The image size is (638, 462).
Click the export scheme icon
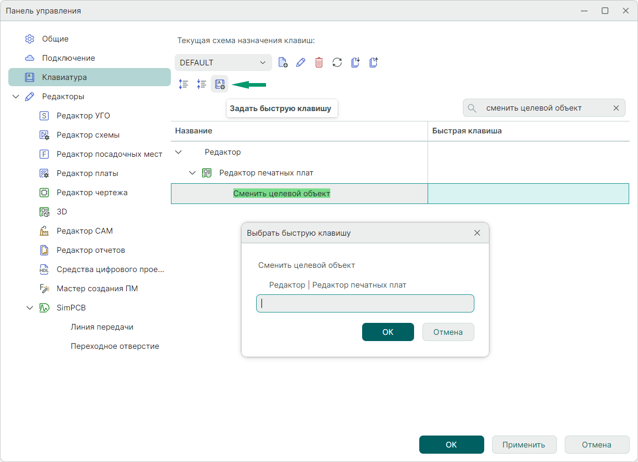click(374, 63)
